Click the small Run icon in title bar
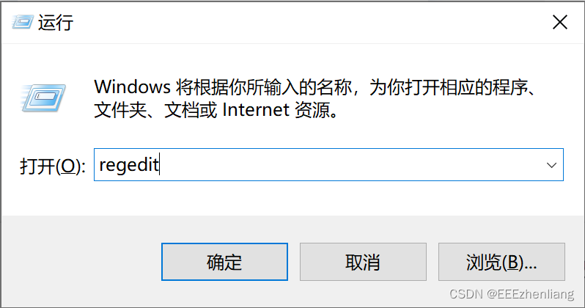This screenshot has width=585, height=308. click(x=23, y=22)
